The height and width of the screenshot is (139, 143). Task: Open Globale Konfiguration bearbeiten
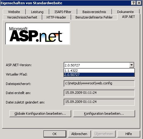tap(40, 114)
